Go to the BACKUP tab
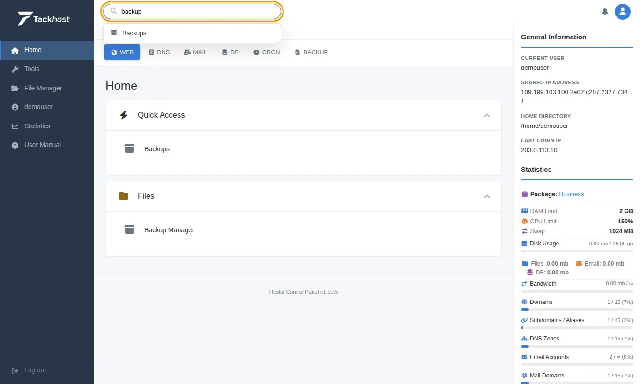The height and width of the screenshot is (384, 640). (x=311, y=52)
